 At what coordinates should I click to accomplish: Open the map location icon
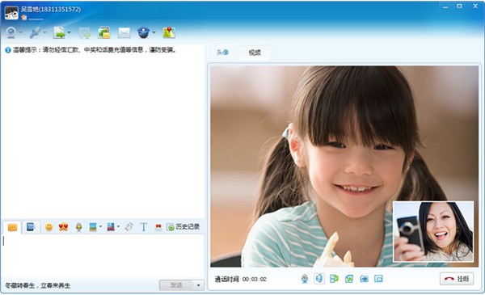(169, 32)
